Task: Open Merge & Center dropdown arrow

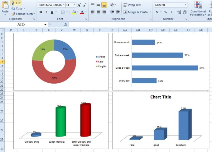Action: click(x=150, y=12)
